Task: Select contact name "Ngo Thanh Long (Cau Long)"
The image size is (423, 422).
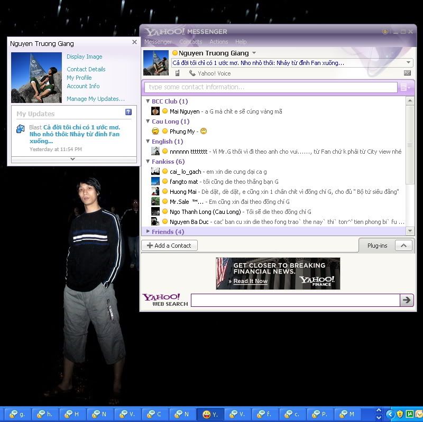Action: 205,212
